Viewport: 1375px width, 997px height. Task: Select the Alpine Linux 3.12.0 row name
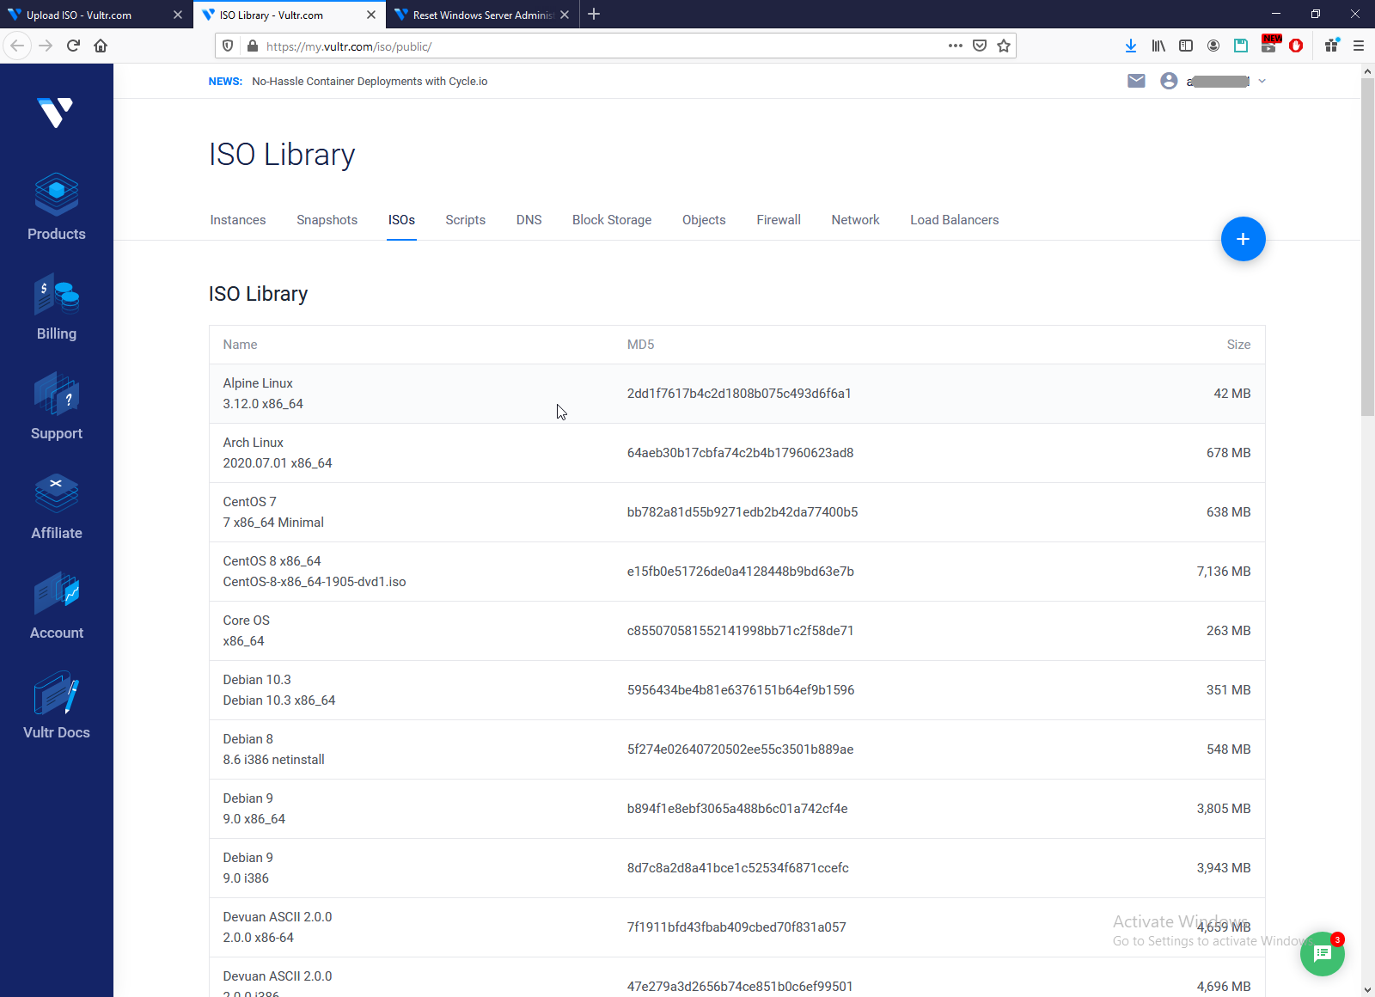coord(263,394)
